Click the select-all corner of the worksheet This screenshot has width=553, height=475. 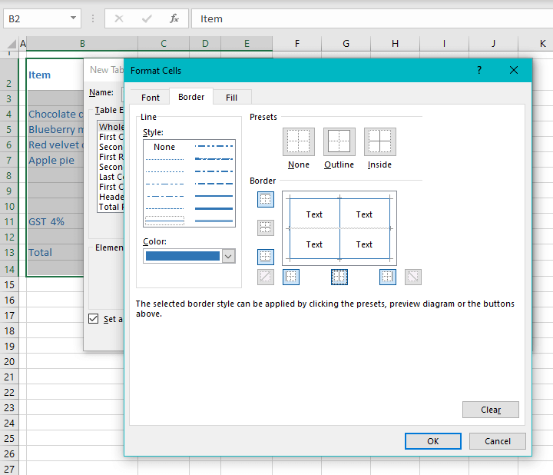12,44
